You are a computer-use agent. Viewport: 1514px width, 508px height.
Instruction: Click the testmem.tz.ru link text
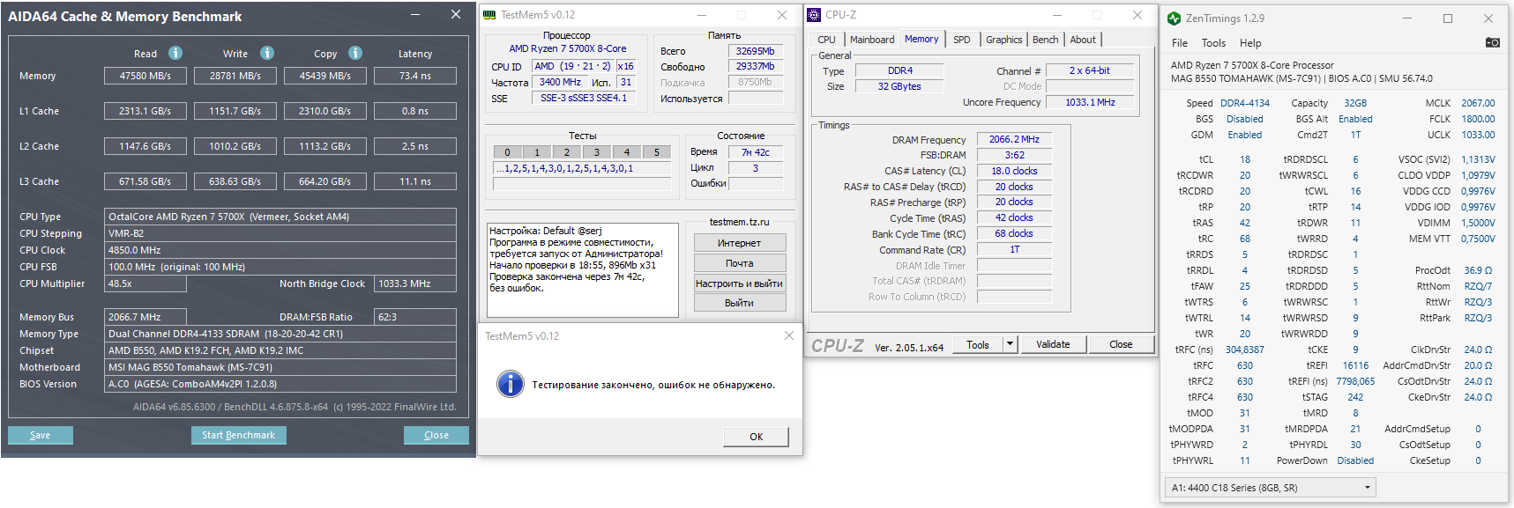(x=739, y=222)
